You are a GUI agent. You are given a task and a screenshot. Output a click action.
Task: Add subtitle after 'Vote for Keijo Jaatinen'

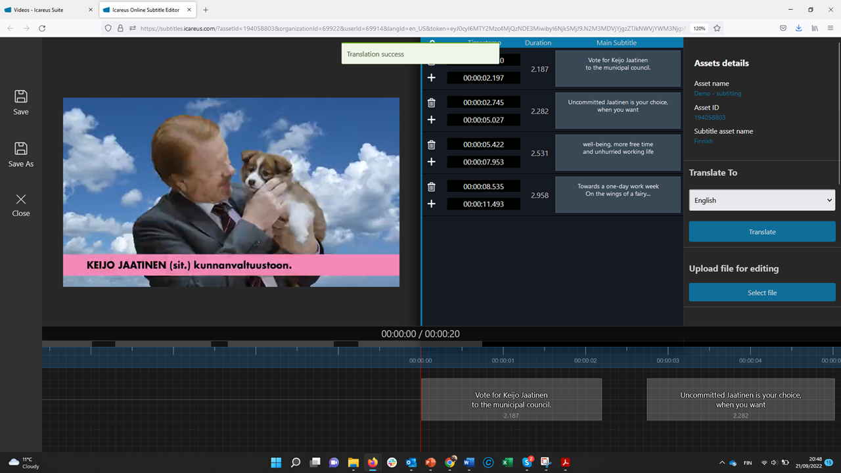(x=432, y=78)
